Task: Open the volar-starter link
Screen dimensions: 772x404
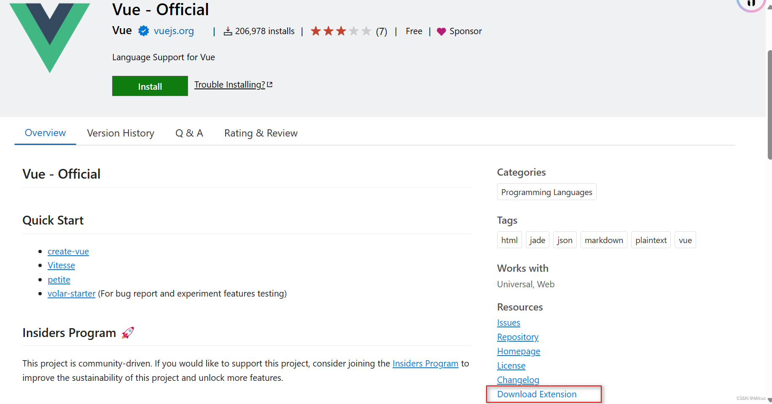Action: 72,294
